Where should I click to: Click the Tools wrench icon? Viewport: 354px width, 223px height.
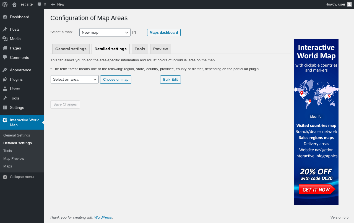[x=5, y=98]
